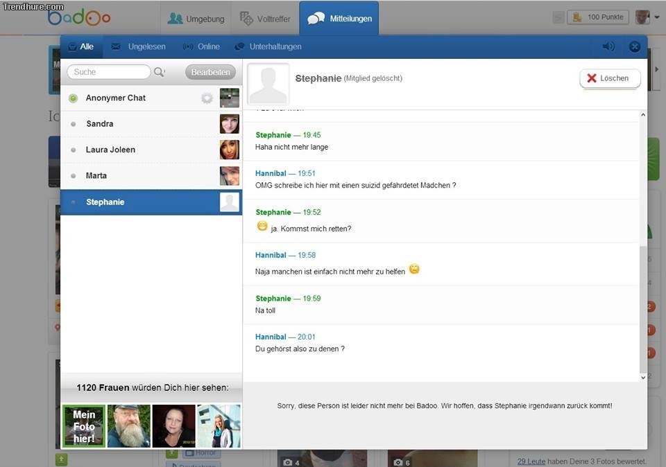Click Stephanie's blank profile avatar
666x467 pixels.
click(268, 85)
